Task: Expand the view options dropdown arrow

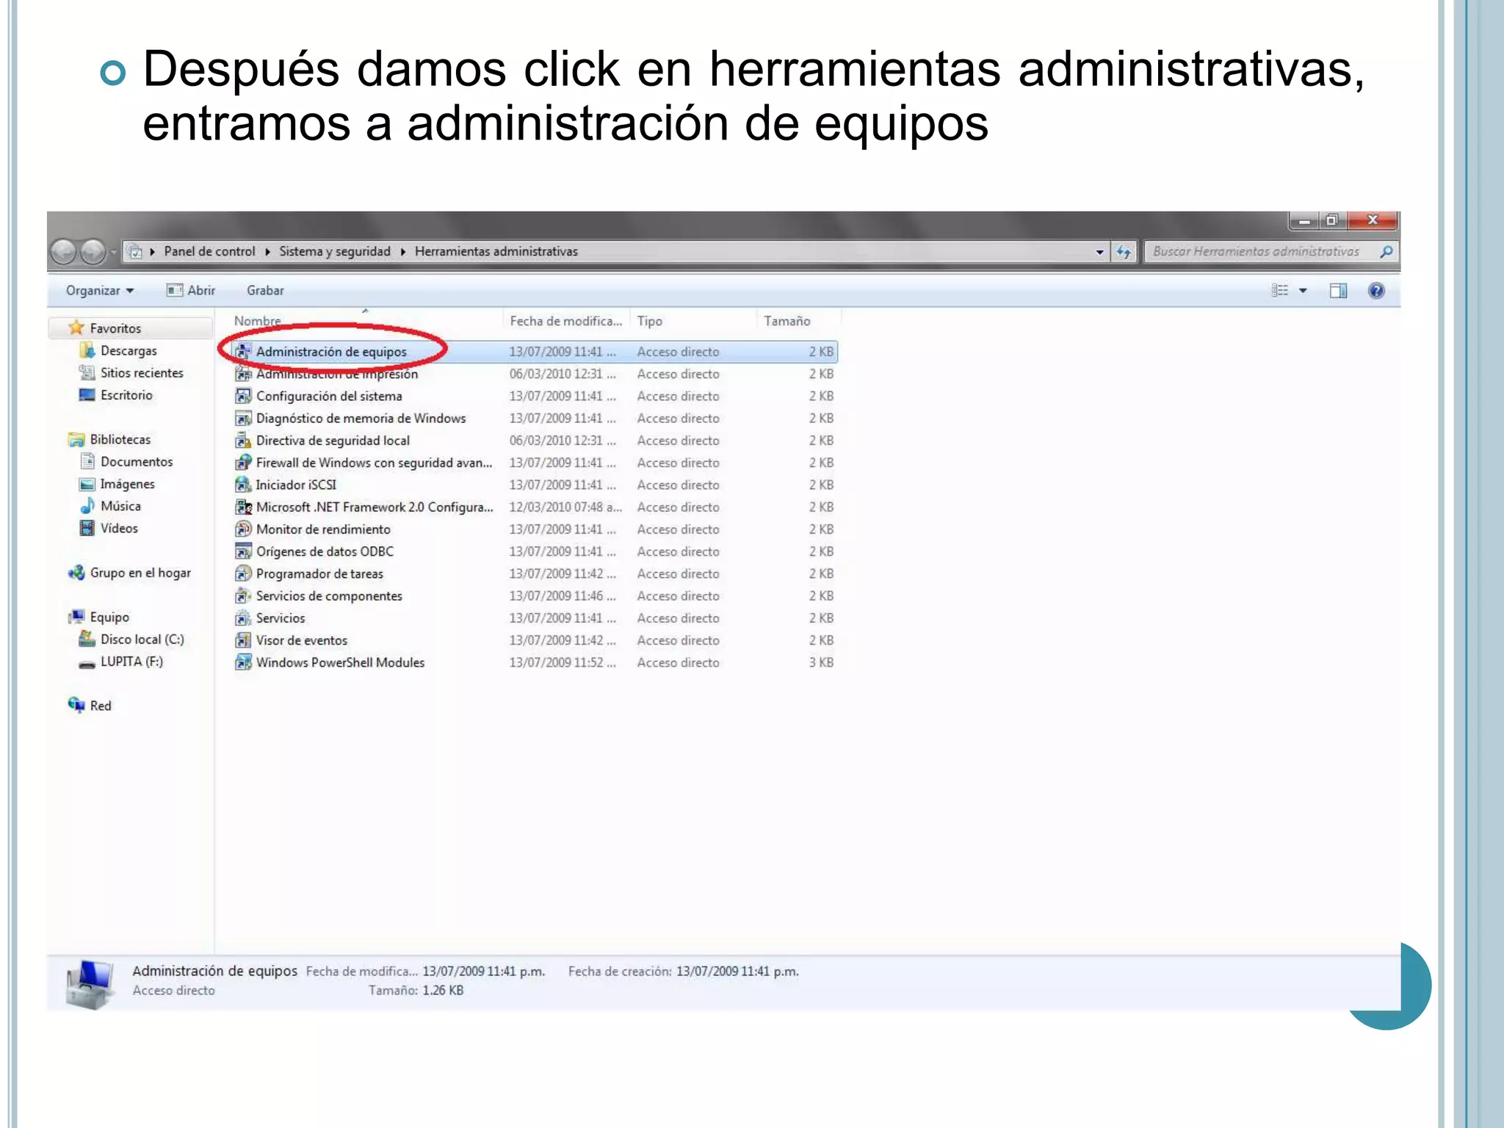Action: (1304, 291)
